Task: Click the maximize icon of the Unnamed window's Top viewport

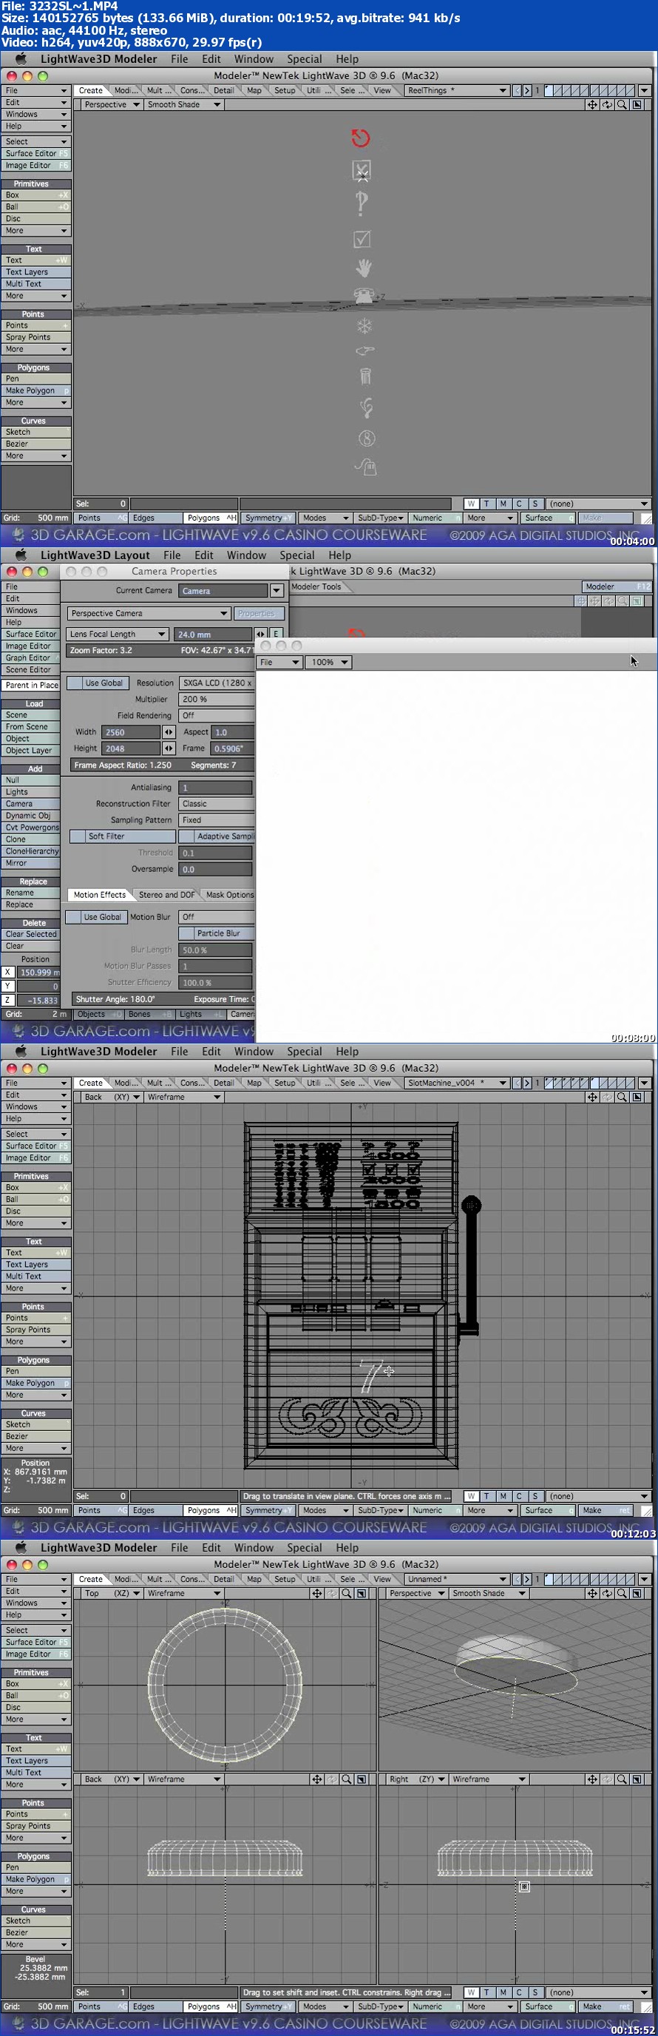Action: 362,1594
